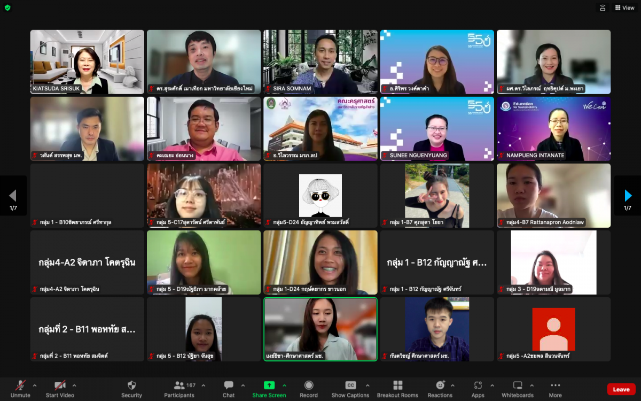The height and width of the screenshot is (401, 641).
Task: Click the 'กลุ่ม 5 - D19' name label
Action: (187, 289)
